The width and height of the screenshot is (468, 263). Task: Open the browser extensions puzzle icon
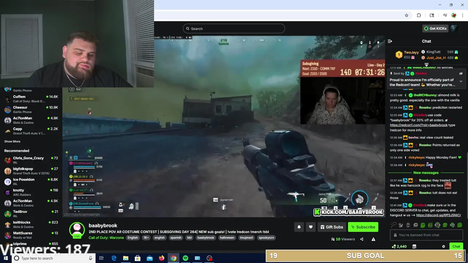pyautogui.click(x=419, y=15)
